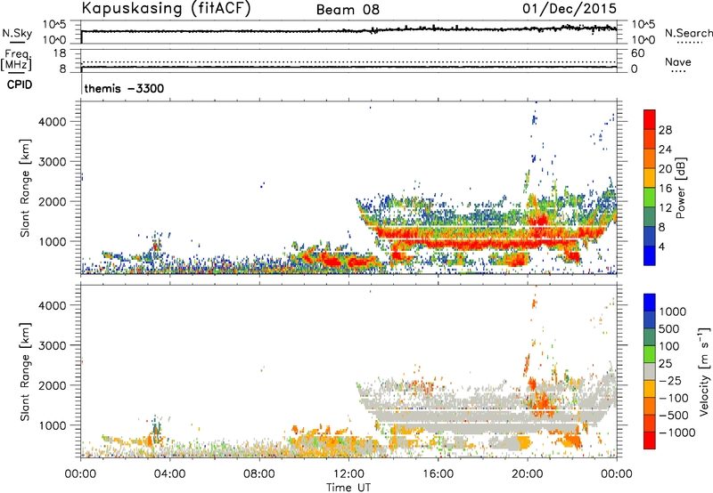Click the '3000' tick on velocity panel axis
Viewport: 713px width, 493px height.
pos(52,345)
